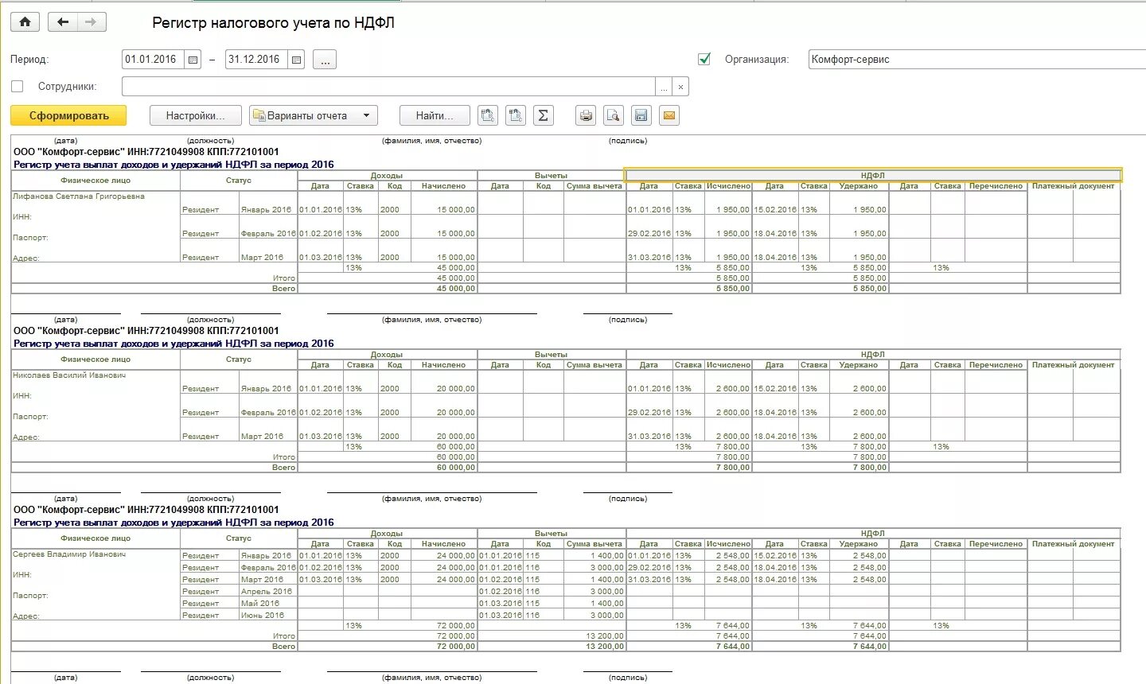Click Николаев's Всего calculated tax 7 800,00

click(732, 467)
